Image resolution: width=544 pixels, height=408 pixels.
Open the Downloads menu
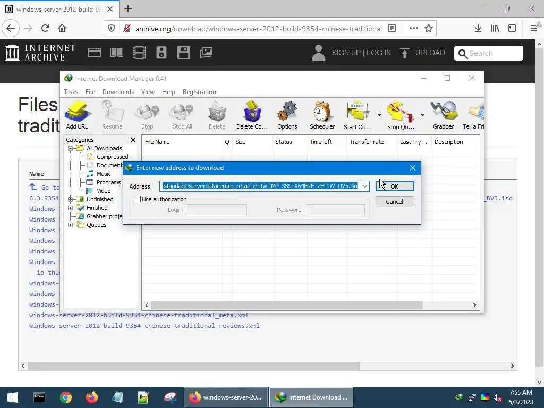tap(118, 92)
